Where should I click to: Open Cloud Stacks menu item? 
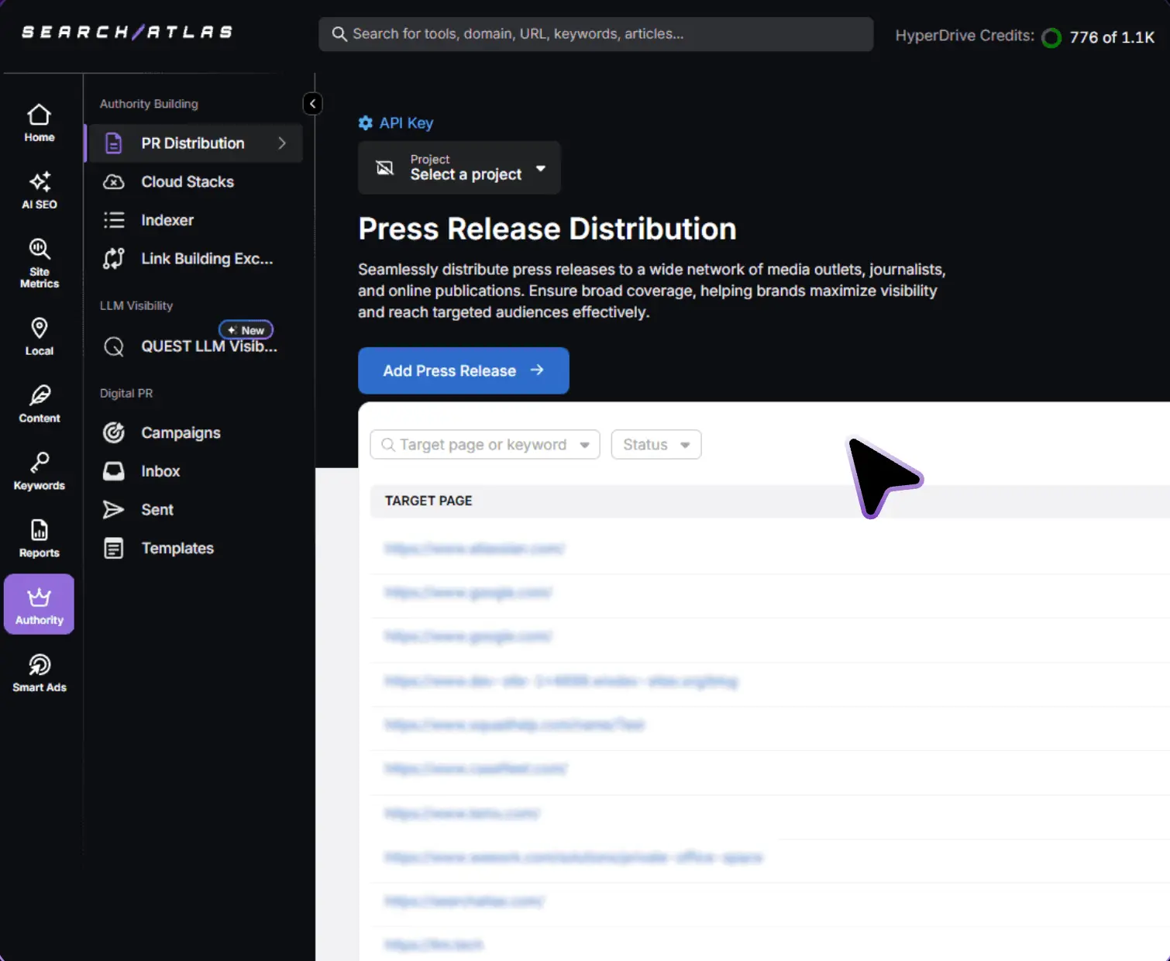pos(187,182)
